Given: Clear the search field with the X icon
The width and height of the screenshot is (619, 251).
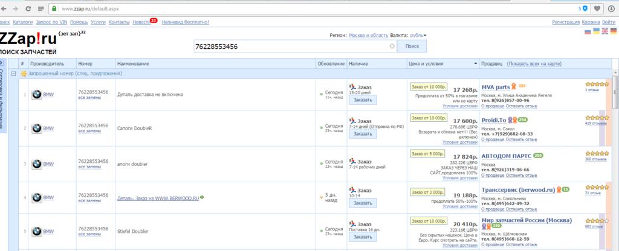Looking at the screenshot, I should [392, 46].
